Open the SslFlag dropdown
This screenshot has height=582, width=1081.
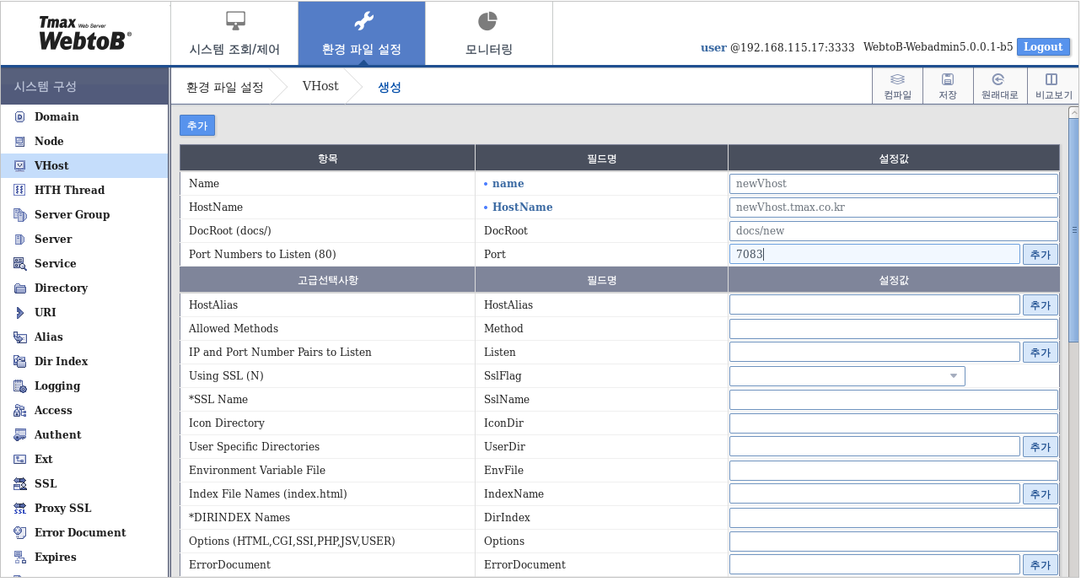847,376
